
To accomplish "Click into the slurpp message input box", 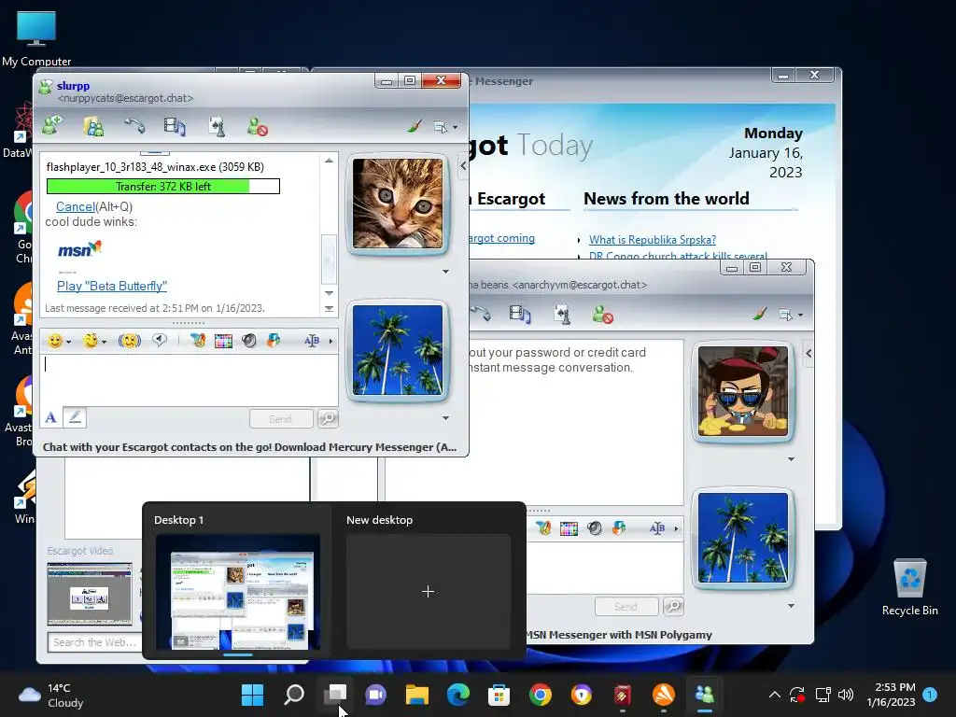I will (189, 379).
